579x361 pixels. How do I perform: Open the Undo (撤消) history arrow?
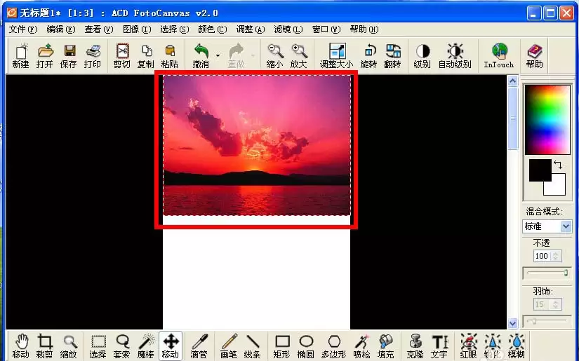click(218, 55)
